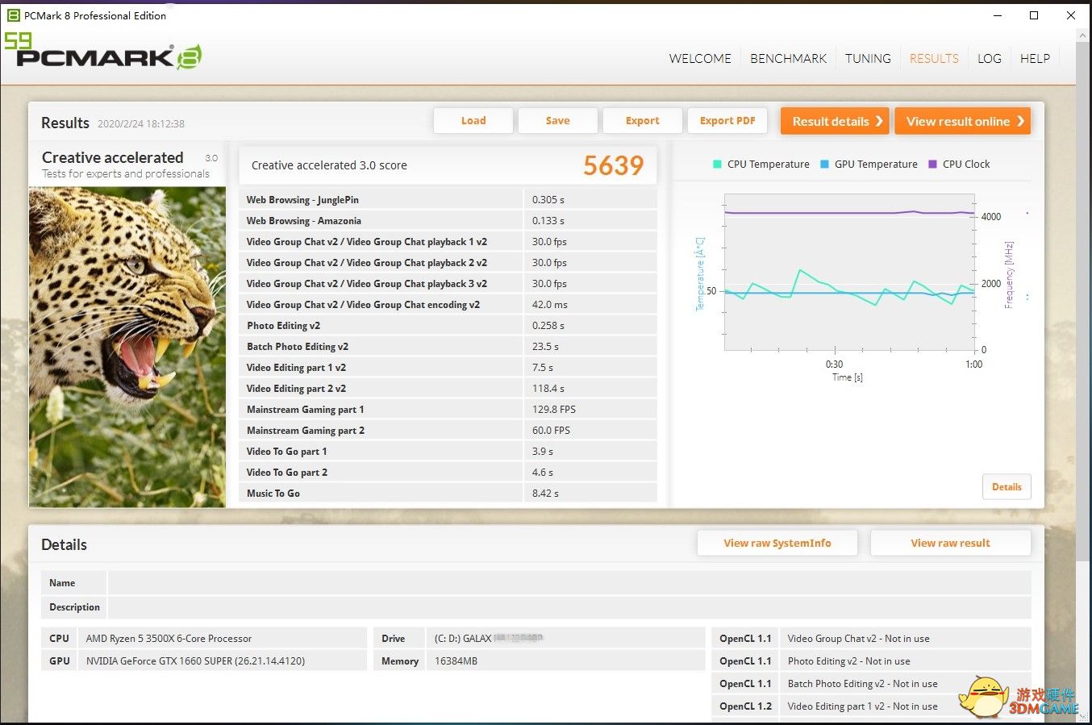Click the leopard benchmark thumbnail image
1092x725 pixels.
point(127,347)
